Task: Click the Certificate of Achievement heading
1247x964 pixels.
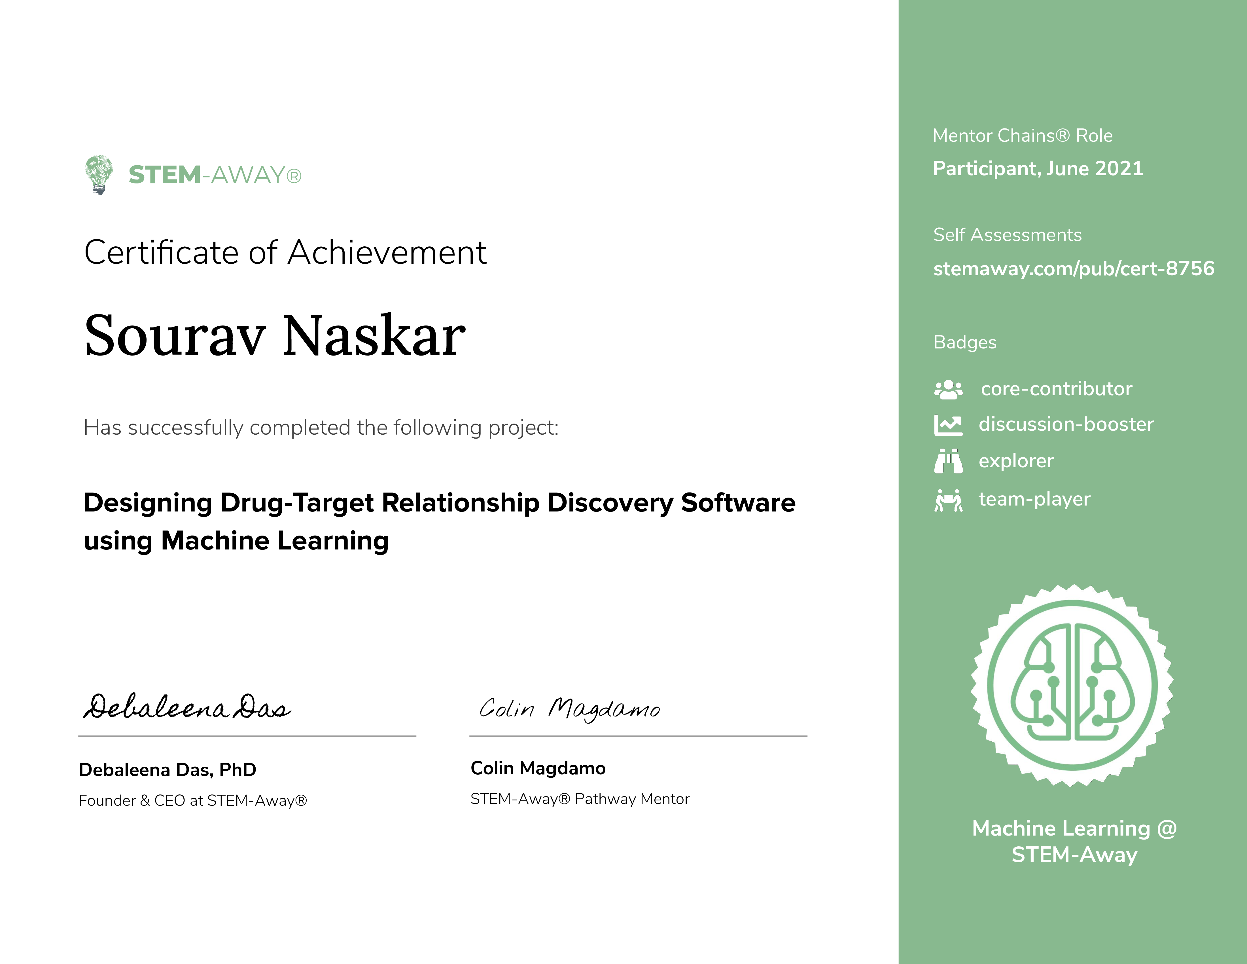Action: point(285,252)
